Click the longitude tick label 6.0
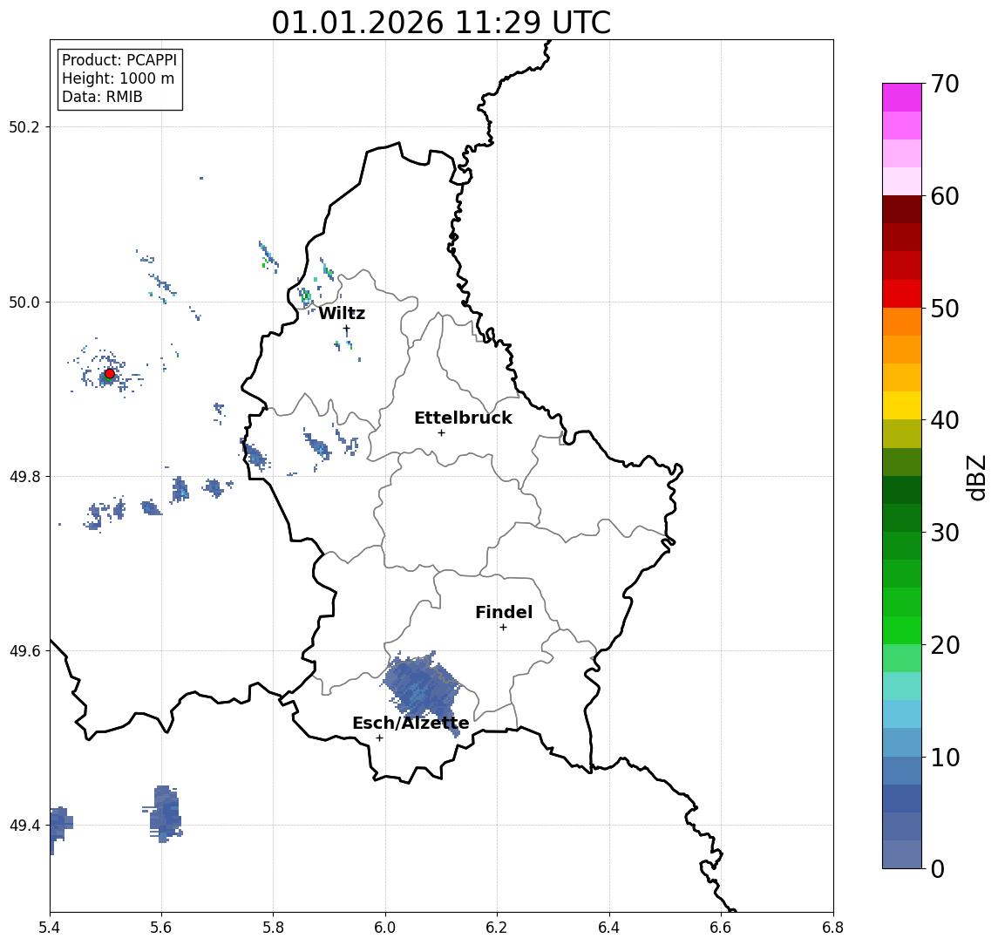Viewport: 998px width, 945px height. tap(386, 928)
